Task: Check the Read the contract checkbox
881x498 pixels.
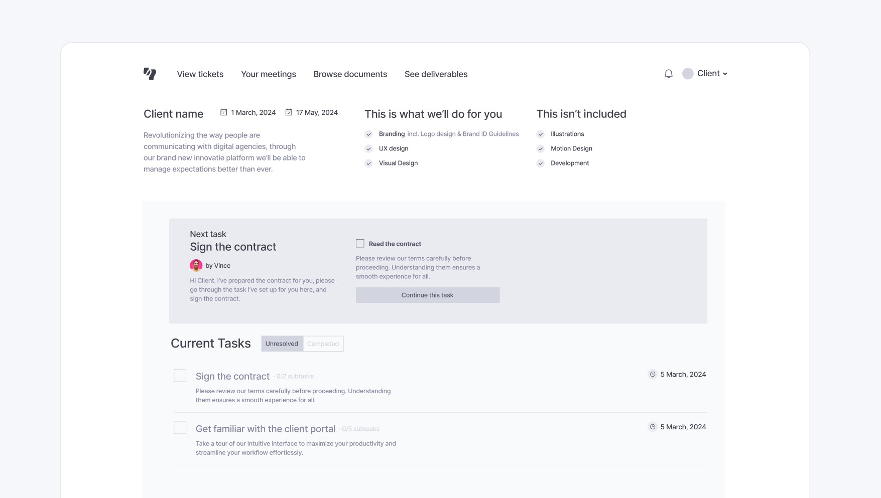Action: point(360,244)
